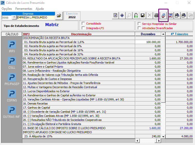Select row 13. Lucros Disponibilizados no Exterior
This screenshot has width=195, height=145.
click(x=79, y=91)
